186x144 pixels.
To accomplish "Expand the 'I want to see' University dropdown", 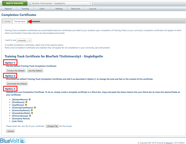I will 24,40.
